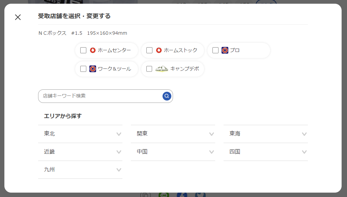Close the store selection dialog

pyautogui.click(x=18, y=17)
